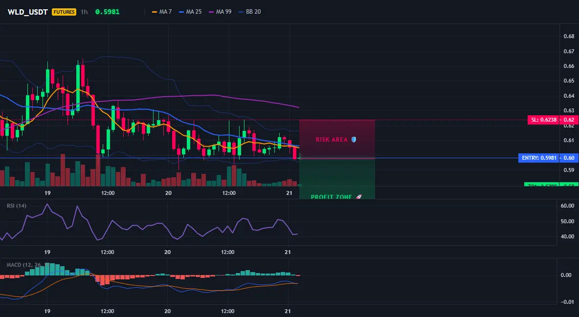Click the current price 0.5981 in header
Viewport: 579px width, 317px height.
108,12
